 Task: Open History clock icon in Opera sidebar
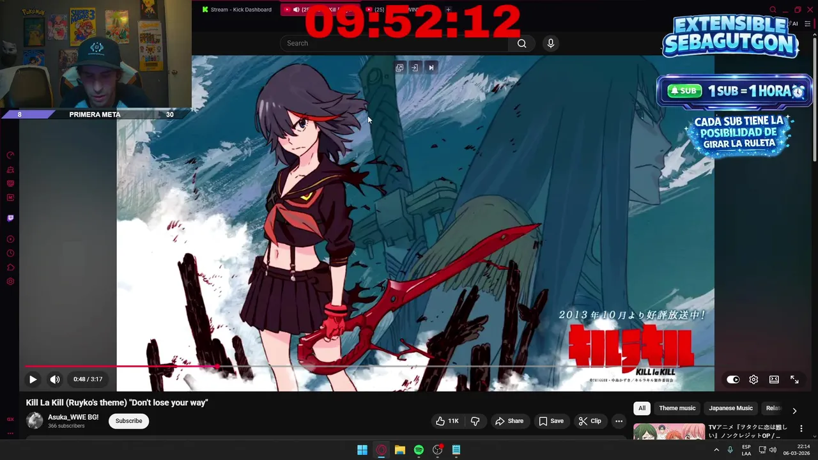tap(10, 254)
